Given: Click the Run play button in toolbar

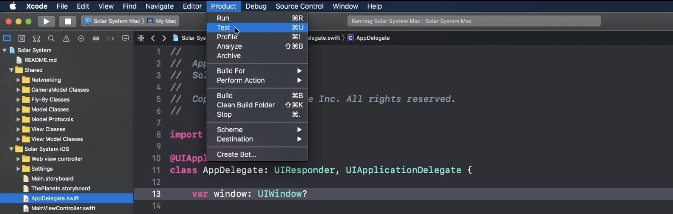Looking at the screenshot, I should coord(46,21).
